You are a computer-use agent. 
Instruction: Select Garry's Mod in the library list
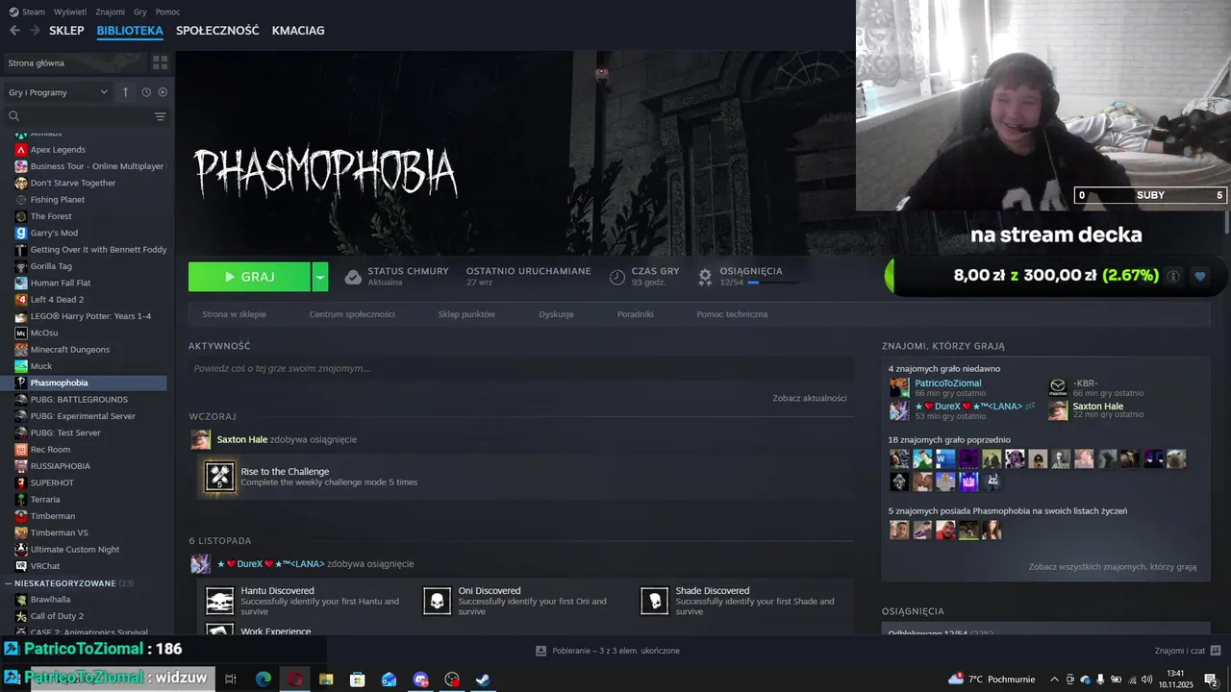[54, 233]
